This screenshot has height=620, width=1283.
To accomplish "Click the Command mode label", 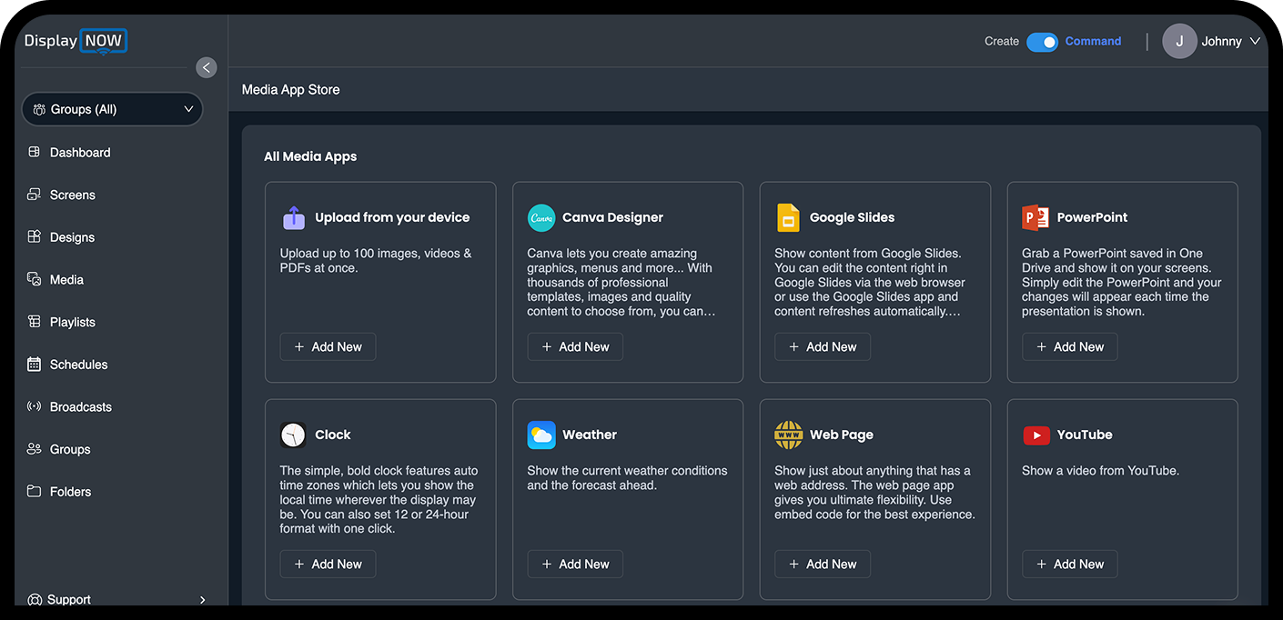I will click(1093, 41).
